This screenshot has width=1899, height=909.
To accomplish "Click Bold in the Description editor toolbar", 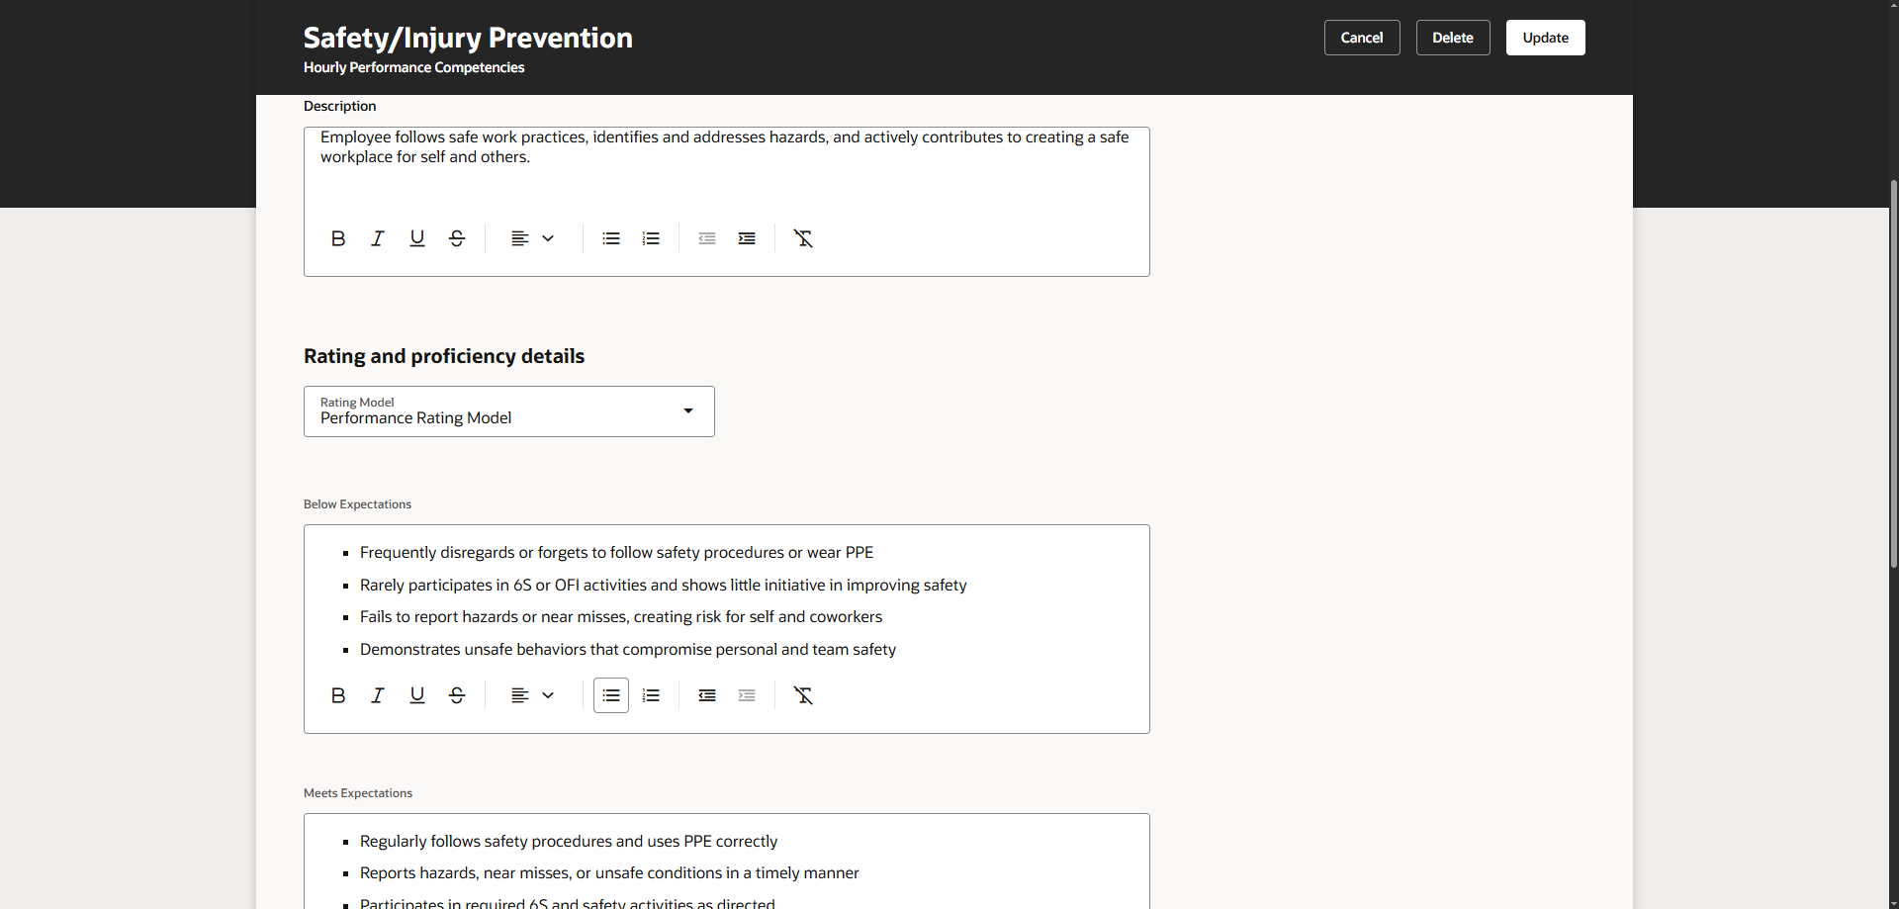I will click(338, 238).
